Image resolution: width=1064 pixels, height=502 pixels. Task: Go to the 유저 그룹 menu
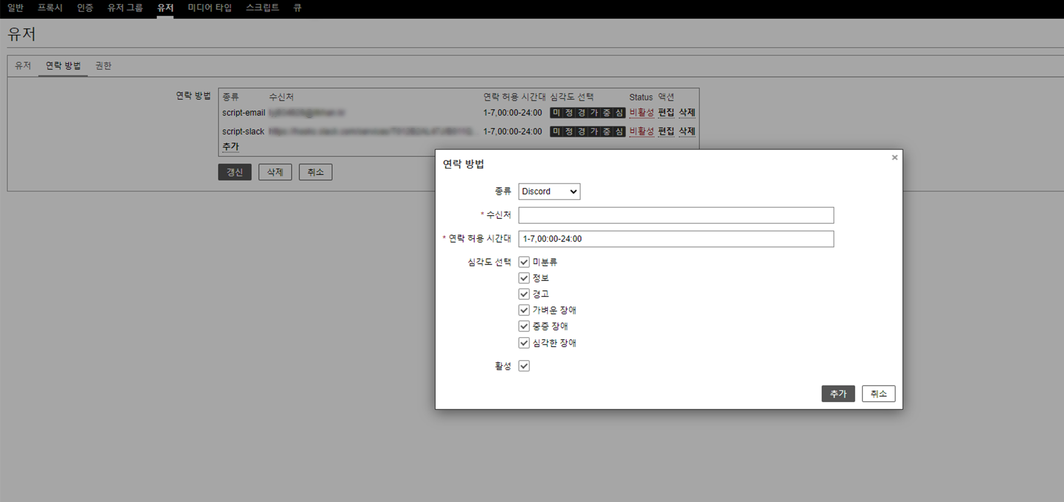click(x=125, y=8)
